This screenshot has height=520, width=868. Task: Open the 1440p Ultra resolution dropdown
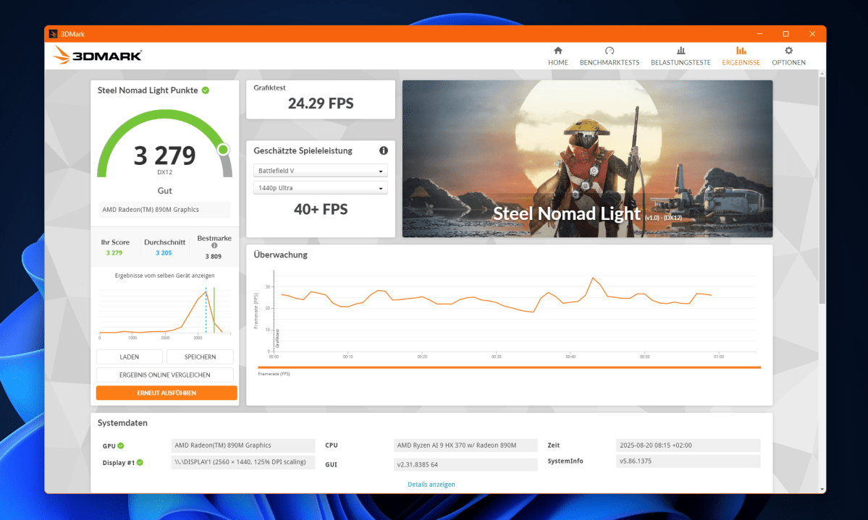(320, 187)
